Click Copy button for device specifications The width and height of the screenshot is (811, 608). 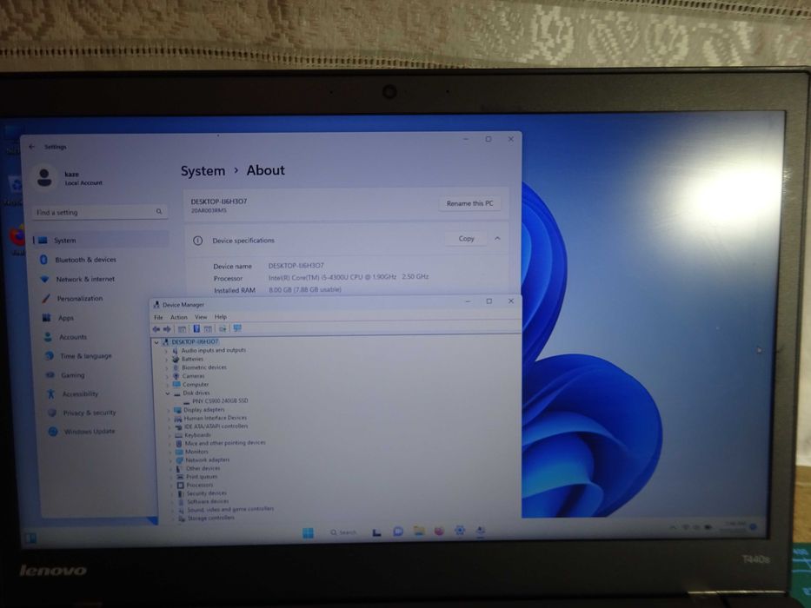466,239
